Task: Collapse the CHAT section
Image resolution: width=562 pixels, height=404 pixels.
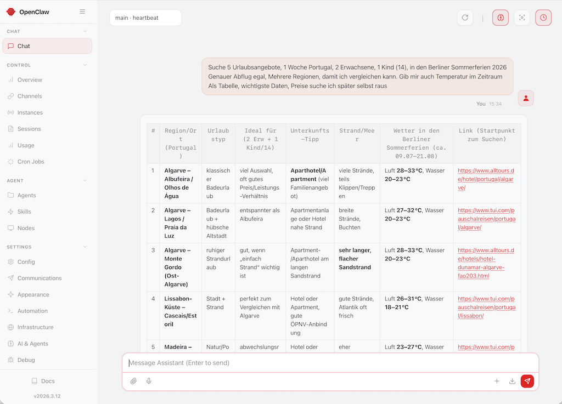Action: (x=85, y=31)
